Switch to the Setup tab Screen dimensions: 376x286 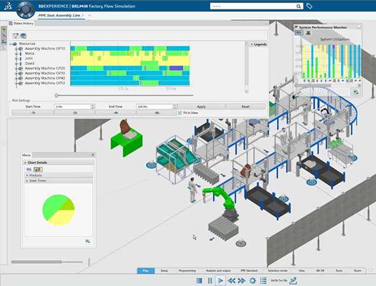coord(164,271)
